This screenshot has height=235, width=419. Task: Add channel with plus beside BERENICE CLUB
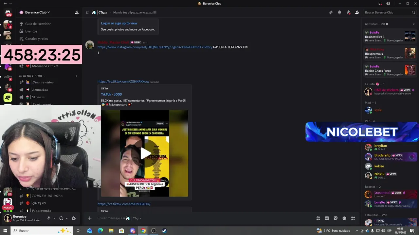(76, 76)
